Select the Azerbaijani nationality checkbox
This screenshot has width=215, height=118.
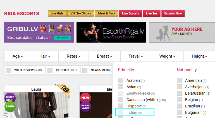179,87
